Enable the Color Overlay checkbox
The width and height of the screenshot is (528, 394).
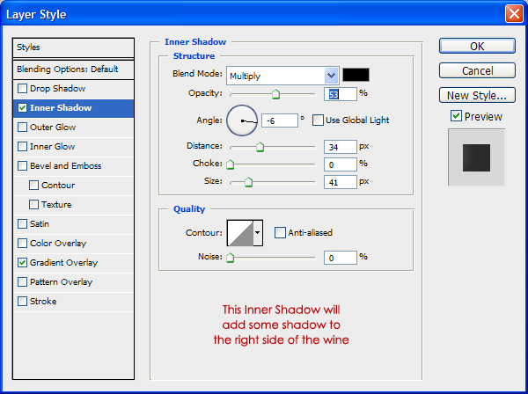22,244
